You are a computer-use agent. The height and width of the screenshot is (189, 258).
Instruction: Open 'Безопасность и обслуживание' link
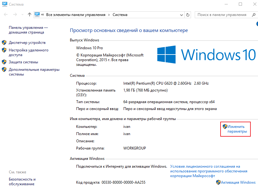22,181
